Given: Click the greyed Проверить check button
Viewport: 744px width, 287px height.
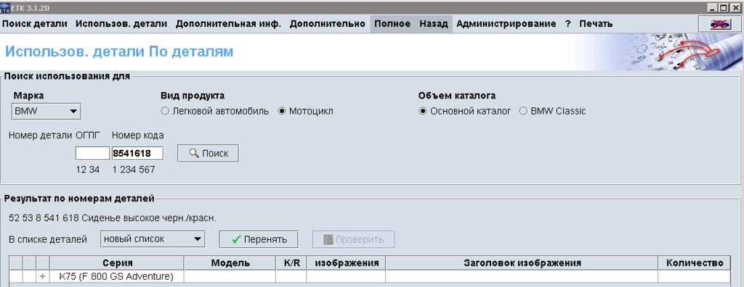Looking at the screenshot, I should point(353,239).
